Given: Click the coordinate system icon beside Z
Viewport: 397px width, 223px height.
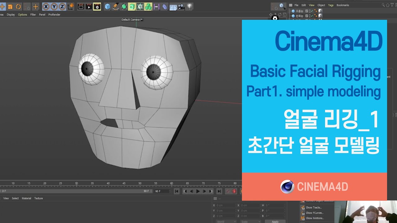Looking at the screenshot, I should point(71,7).
